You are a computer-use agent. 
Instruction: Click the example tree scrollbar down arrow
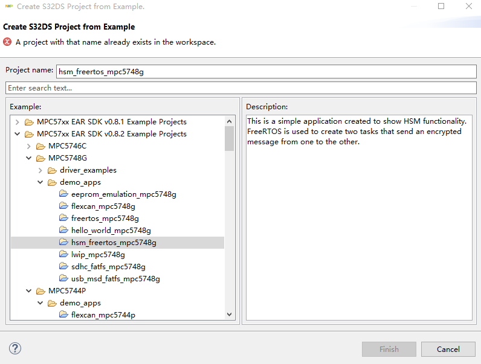pyautogui.click(x=229, y=314)
